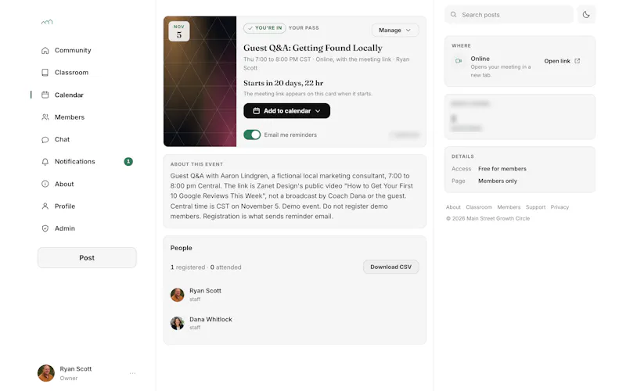Turn off Email me reminders switch
Screen dimensions: 626x391
point(252,135)
